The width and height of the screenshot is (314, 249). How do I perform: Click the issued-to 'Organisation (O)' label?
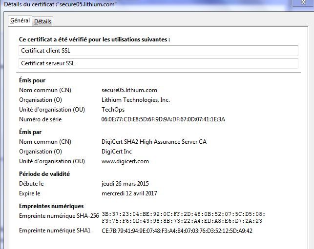[x=41, y=100]
